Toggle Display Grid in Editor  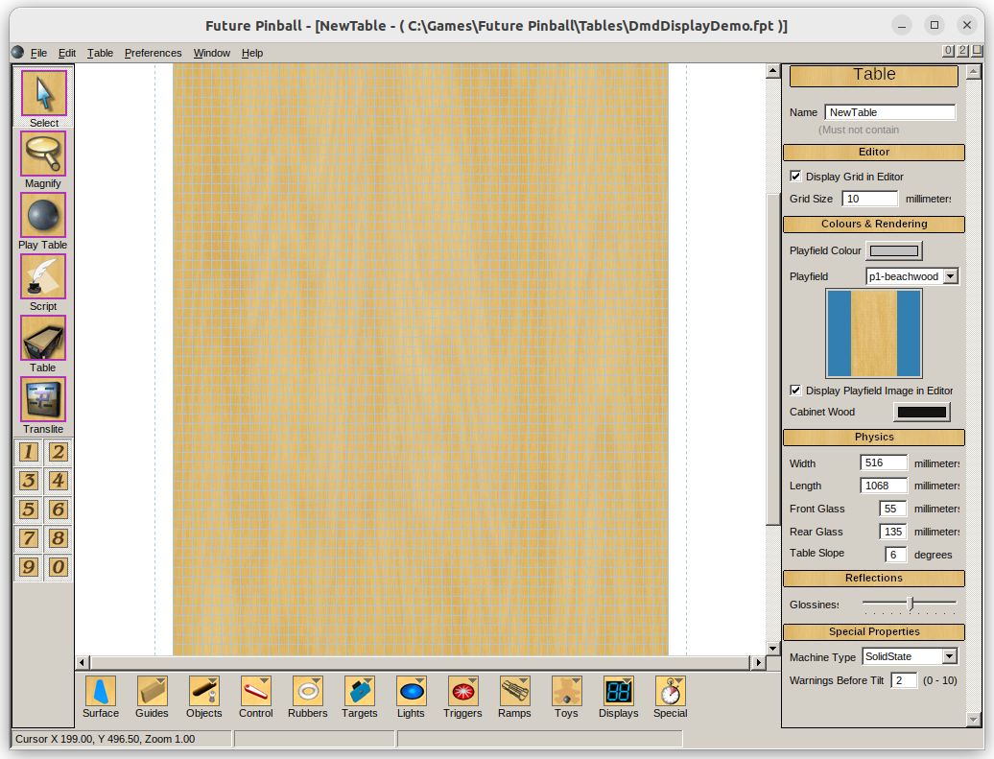pos(795,176)
